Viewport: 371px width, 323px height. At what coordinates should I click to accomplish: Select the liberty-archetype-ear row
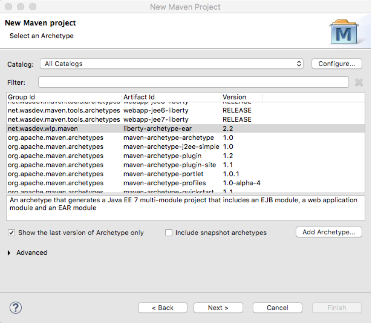click(x=185, y=129)
